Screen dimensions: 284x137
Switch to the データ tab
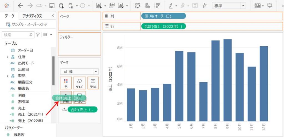9,16
